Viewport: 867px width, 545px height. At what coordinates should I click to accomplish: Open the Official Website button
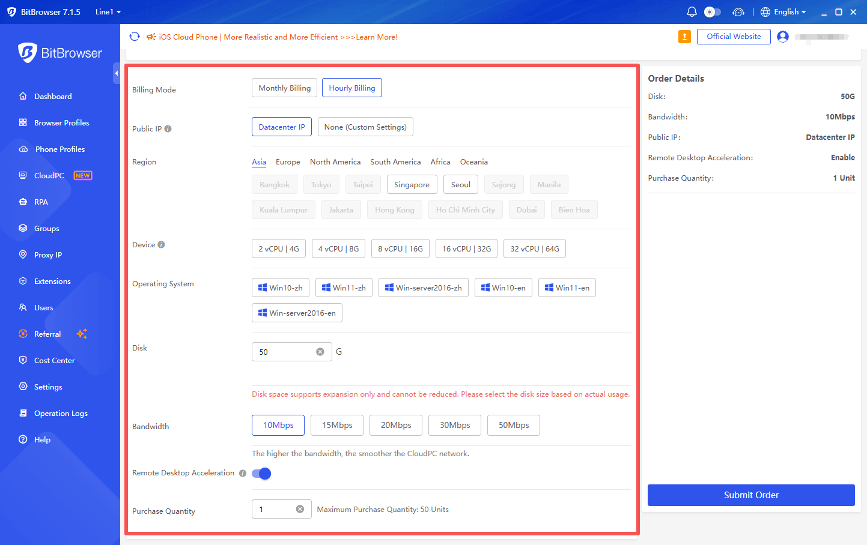[x=734, y=37]
